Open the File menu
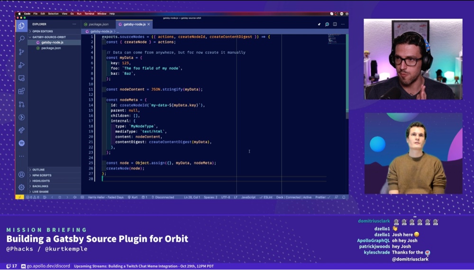 pyautogui.click(x=36, y=14)
